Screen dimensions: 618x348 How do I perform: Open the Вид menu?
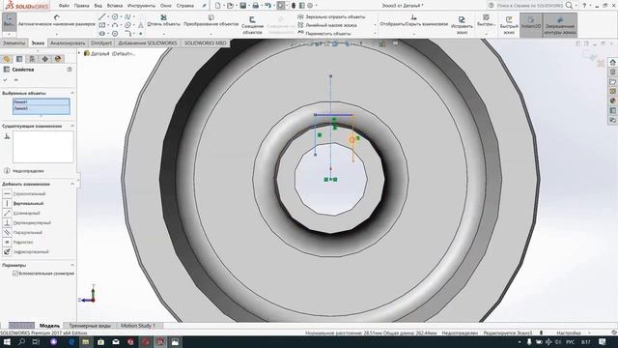(x=98, y=6)
